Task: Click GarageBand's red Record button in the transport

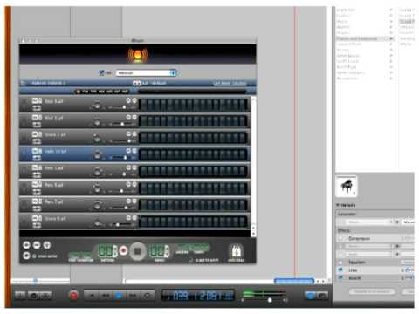Action: (74, 295)
